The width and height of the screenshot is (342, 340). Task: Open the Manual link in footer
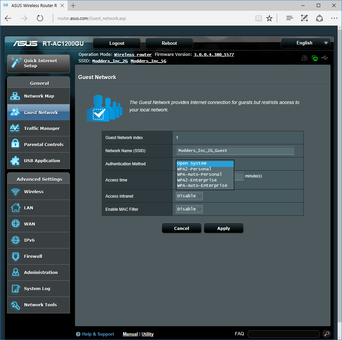pos(130,334)
